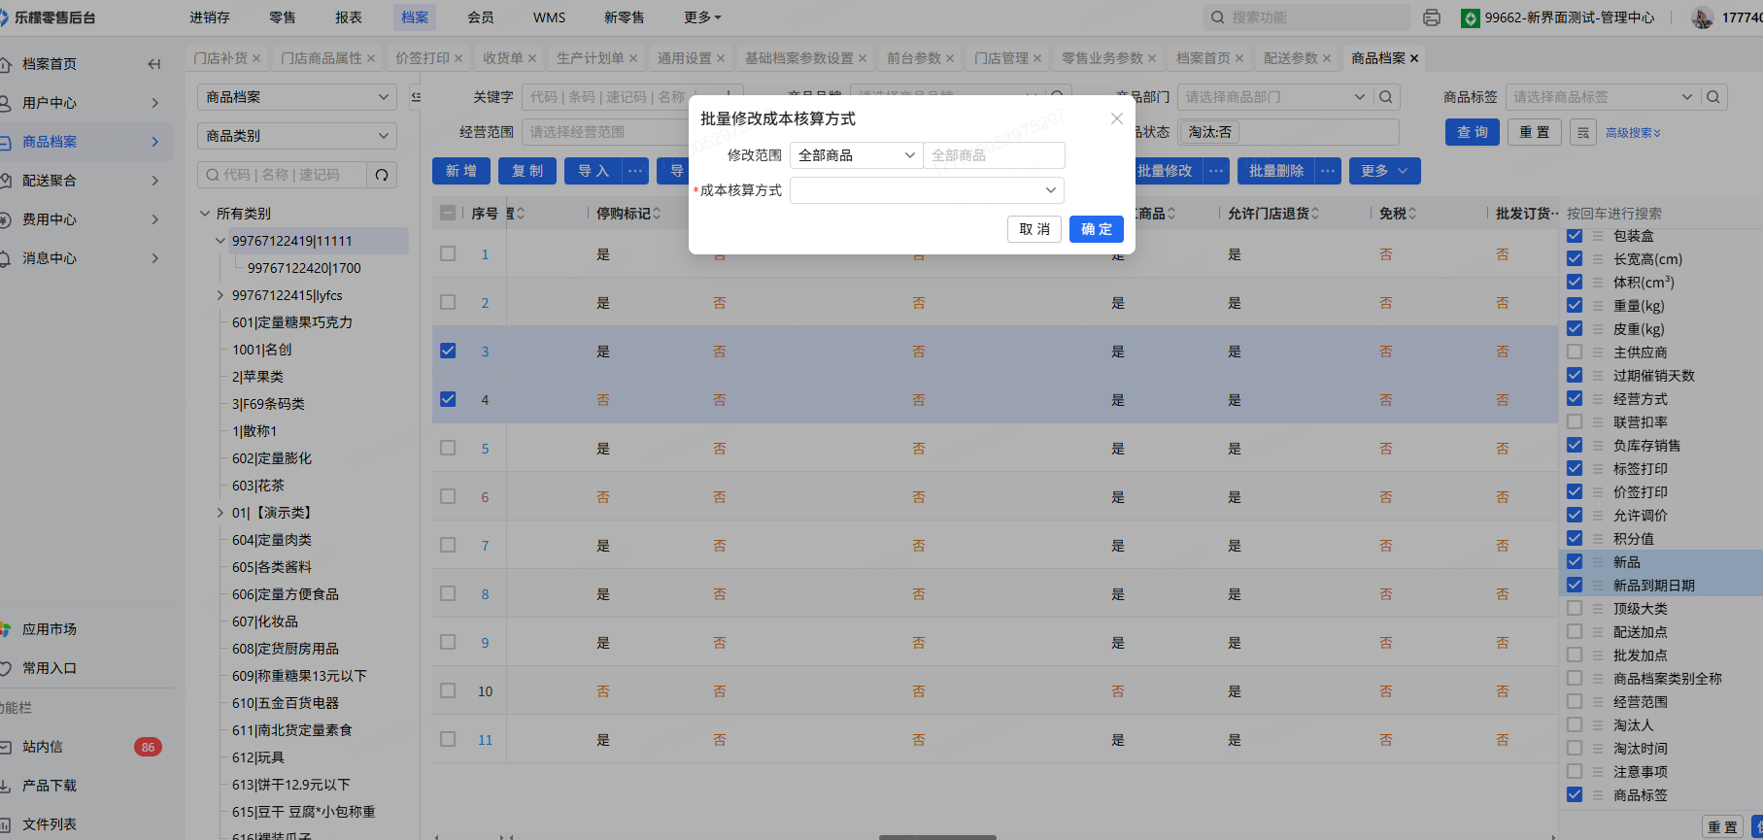
Task: Collapse the left sidebar with arrow icon
Action: click(x=153, y=64)
